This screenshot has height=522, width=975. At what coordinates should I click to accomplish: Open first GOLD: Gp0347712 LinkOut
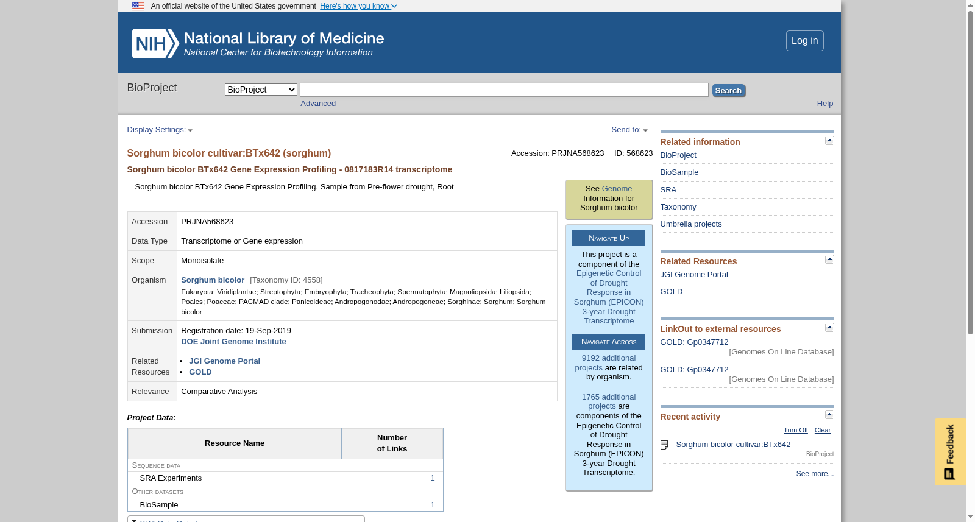694,342
